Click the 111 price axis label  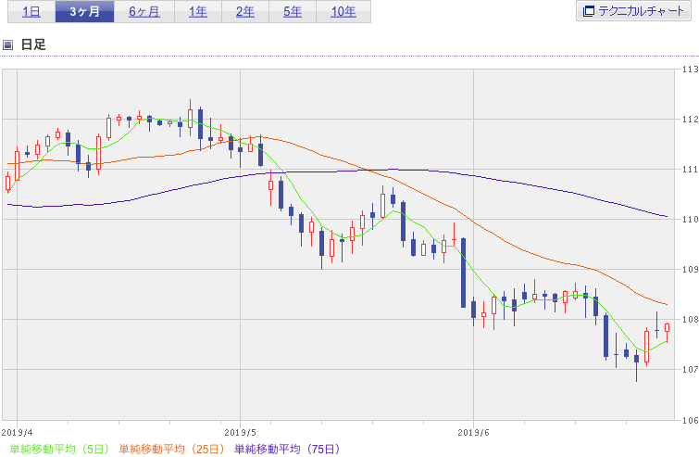[690, 169]
